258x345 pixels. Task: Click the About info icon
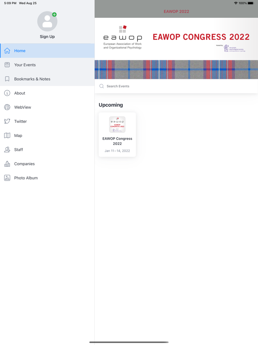[7, 93]
